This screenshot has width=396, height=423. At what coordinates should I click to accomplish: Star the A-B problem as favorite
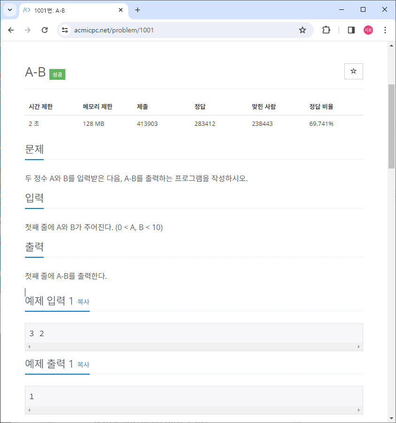point(353,71)
